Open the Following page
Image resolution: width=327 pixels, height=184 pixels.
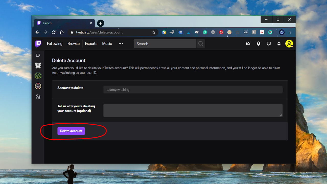pyautogui.click(x=55, y=44)
